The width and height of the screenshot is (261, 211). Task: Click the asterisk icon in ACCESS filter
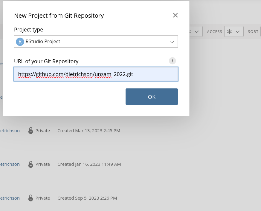230,31
